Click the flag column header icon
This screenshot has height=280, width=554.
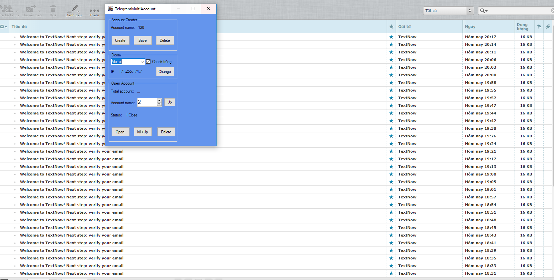(x=539, y=27)
